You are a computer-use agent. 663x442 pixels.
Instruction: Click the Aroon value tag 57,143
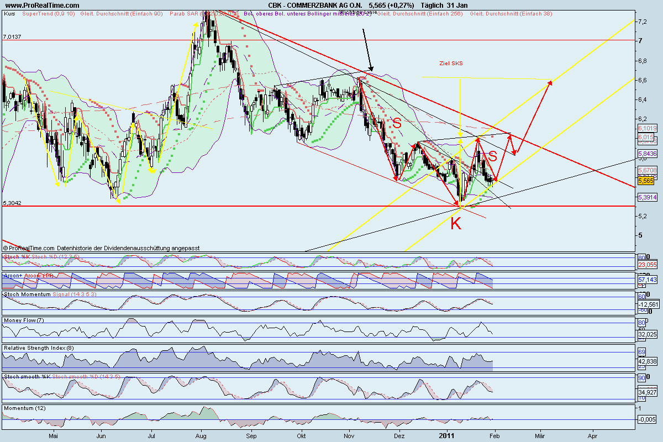[x=646, y=280]
